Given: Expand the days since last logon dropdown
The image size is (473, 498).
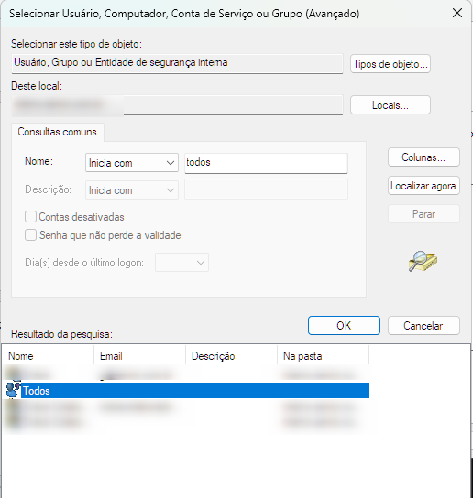Looking at the screenshot, I should pyautogui.click(x=181, y=263).
